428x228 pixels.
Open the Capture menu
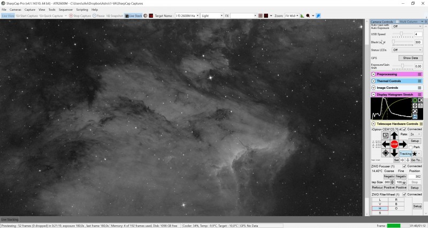[x=30, y=10]
